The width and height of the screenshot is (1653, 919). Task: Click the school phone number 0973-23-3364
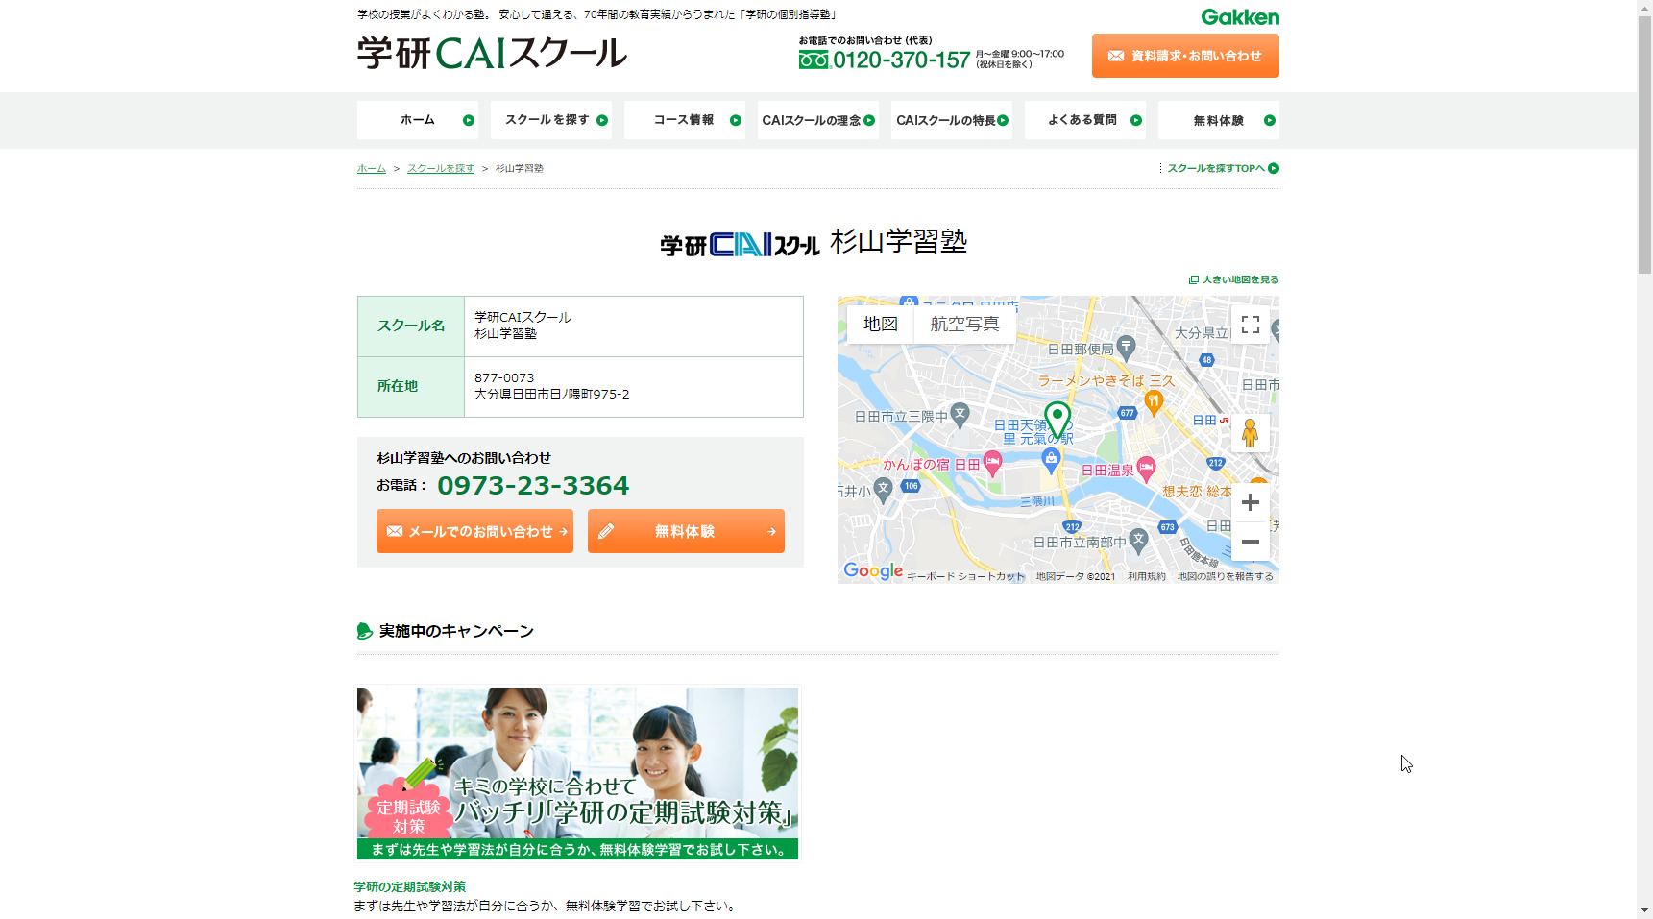[533, 486]
